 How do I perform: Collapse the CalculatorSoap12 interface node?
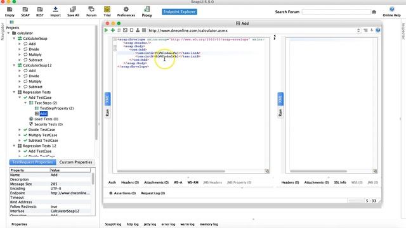tap(14, 65)
